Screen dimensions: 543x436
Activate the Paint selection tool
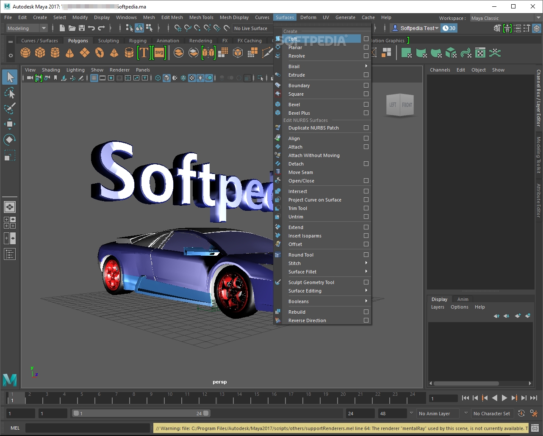tap(10, 108)
